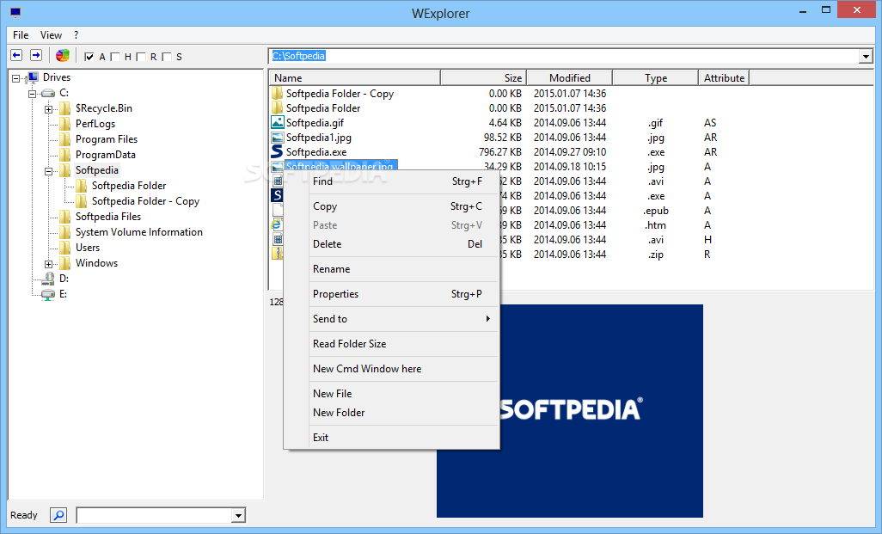This screenshot has height=534, width=882.
Task: Choose Delete from the context menu
Action: pyautogui.click(x=404, y=243)
